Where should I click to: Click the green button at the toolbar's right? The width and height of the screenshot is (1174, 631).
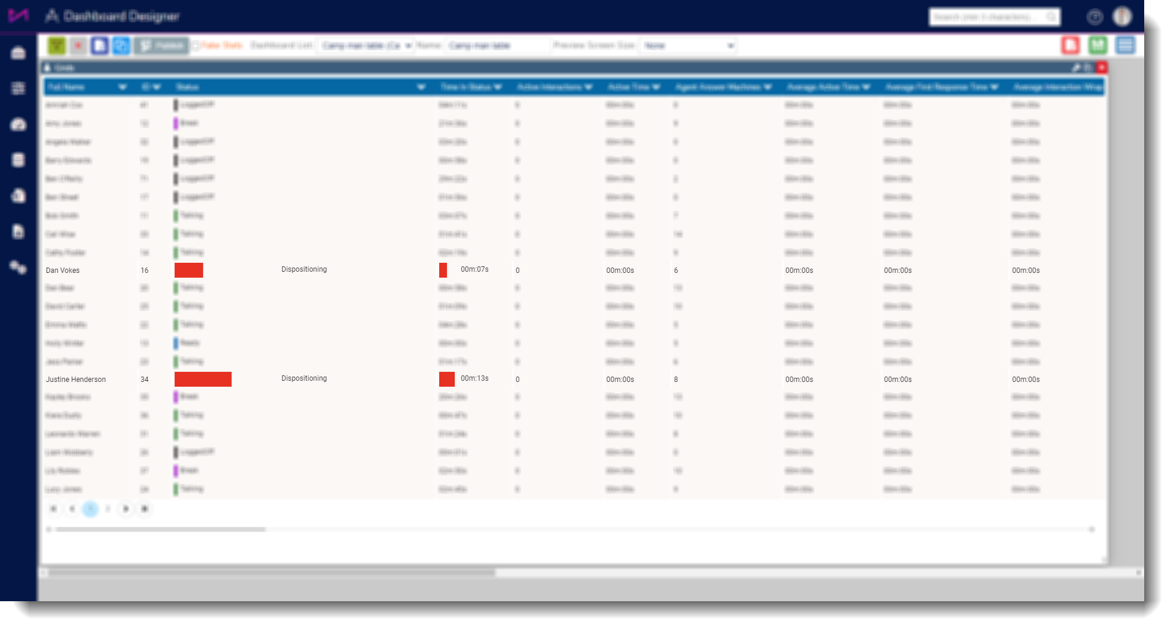point(1098,45)
